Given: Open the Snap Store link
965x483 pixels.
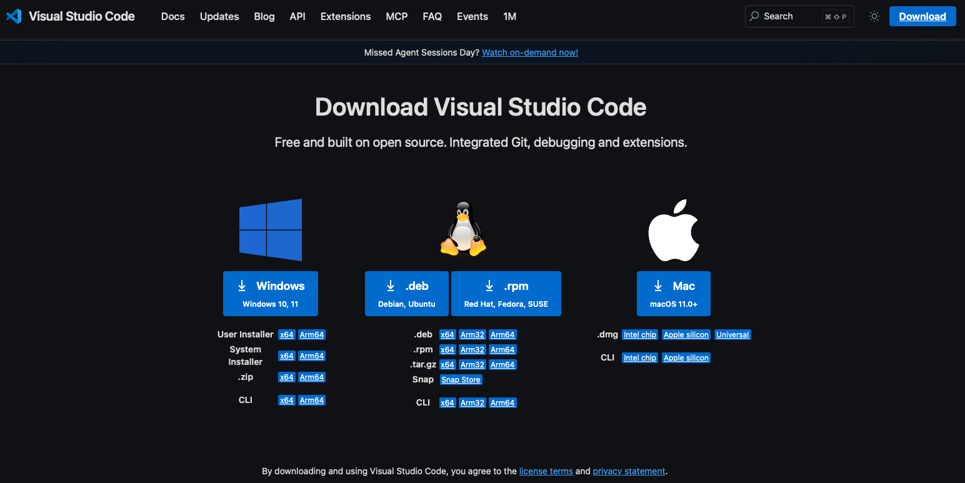Looking at the screenshot, I should pyautogui.click(x=461, y=380).
